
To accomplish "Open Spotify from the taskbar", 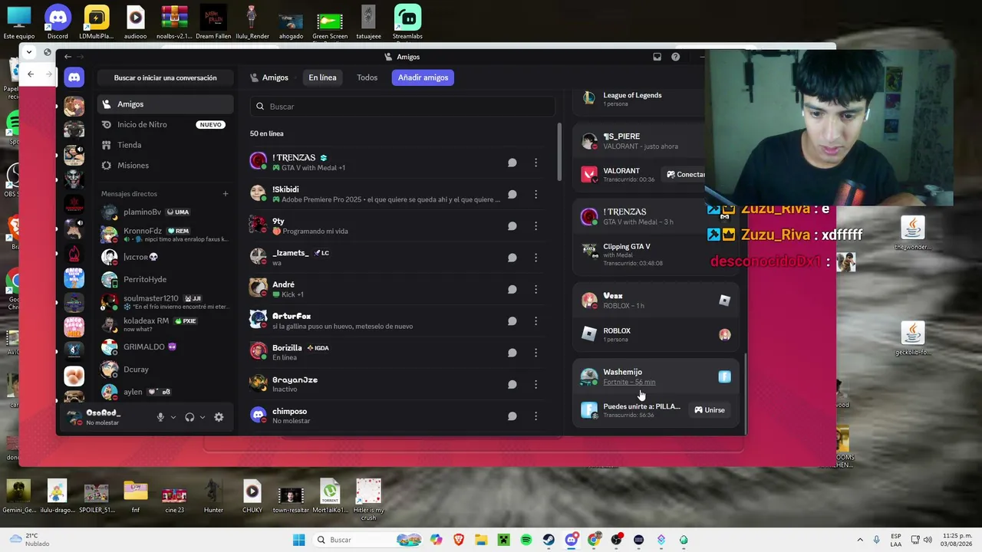I will click(x=526, y=540).
